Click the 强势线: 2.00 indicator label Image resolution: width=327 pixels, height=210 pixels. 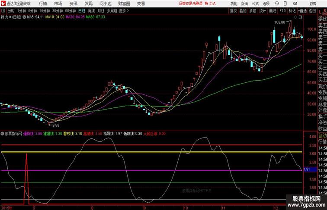point(32,134)
